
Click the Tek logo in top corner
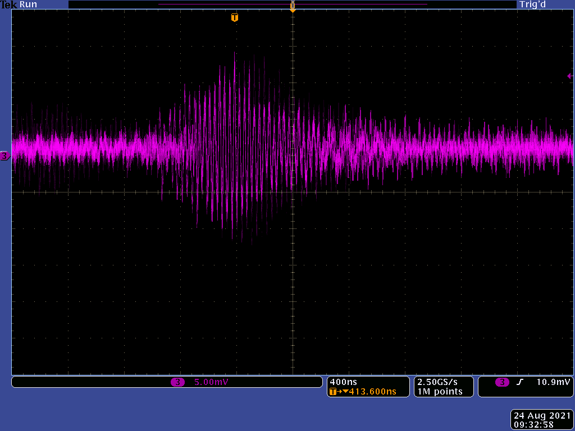point(8,4)
